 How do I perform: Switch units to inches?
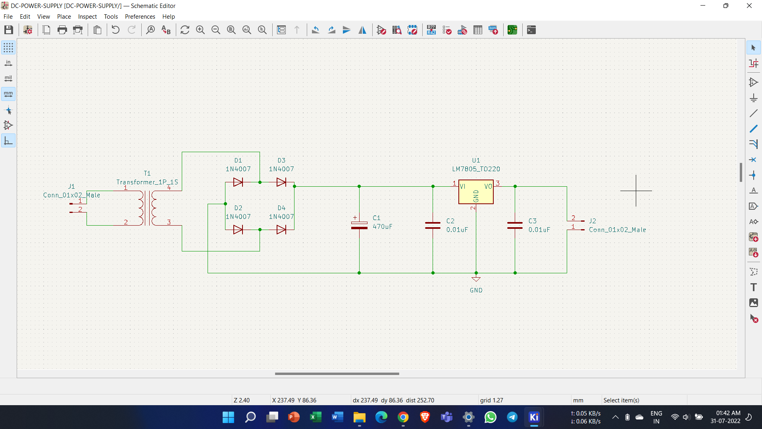[8, 63]
